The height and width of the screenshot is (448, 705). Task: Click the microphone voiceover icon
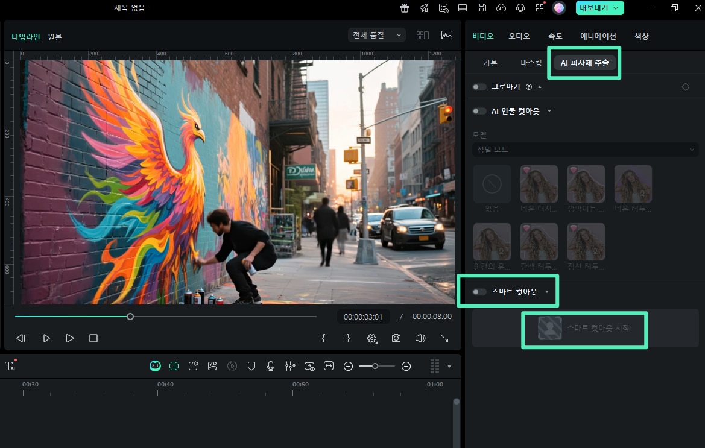[271, 366]
